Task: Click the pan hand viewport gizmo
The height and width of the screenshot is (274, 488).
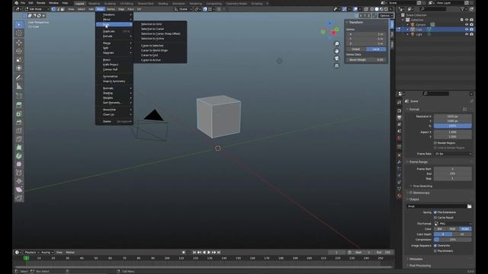Action: coord(337,51)
